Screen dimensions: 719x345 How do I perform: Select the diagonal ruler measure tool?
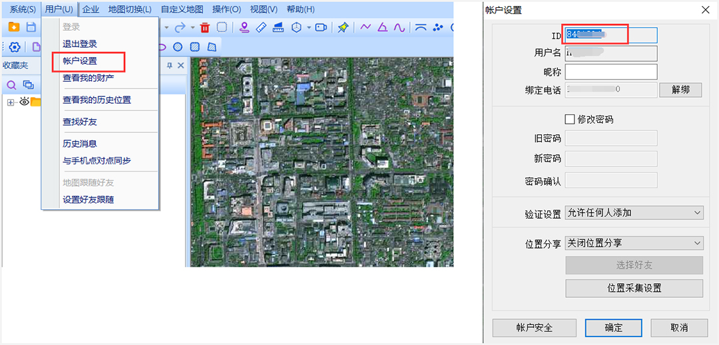tap(261, 27)
